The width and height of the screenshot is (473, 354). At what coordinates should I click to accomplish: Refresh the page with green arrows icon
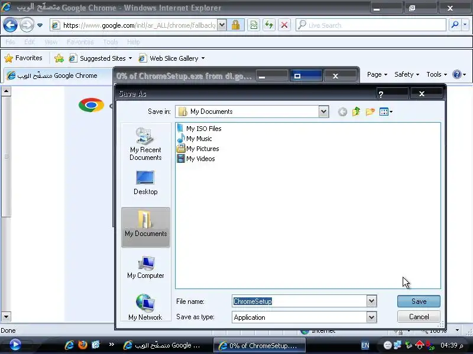click(x=269, y=25)
